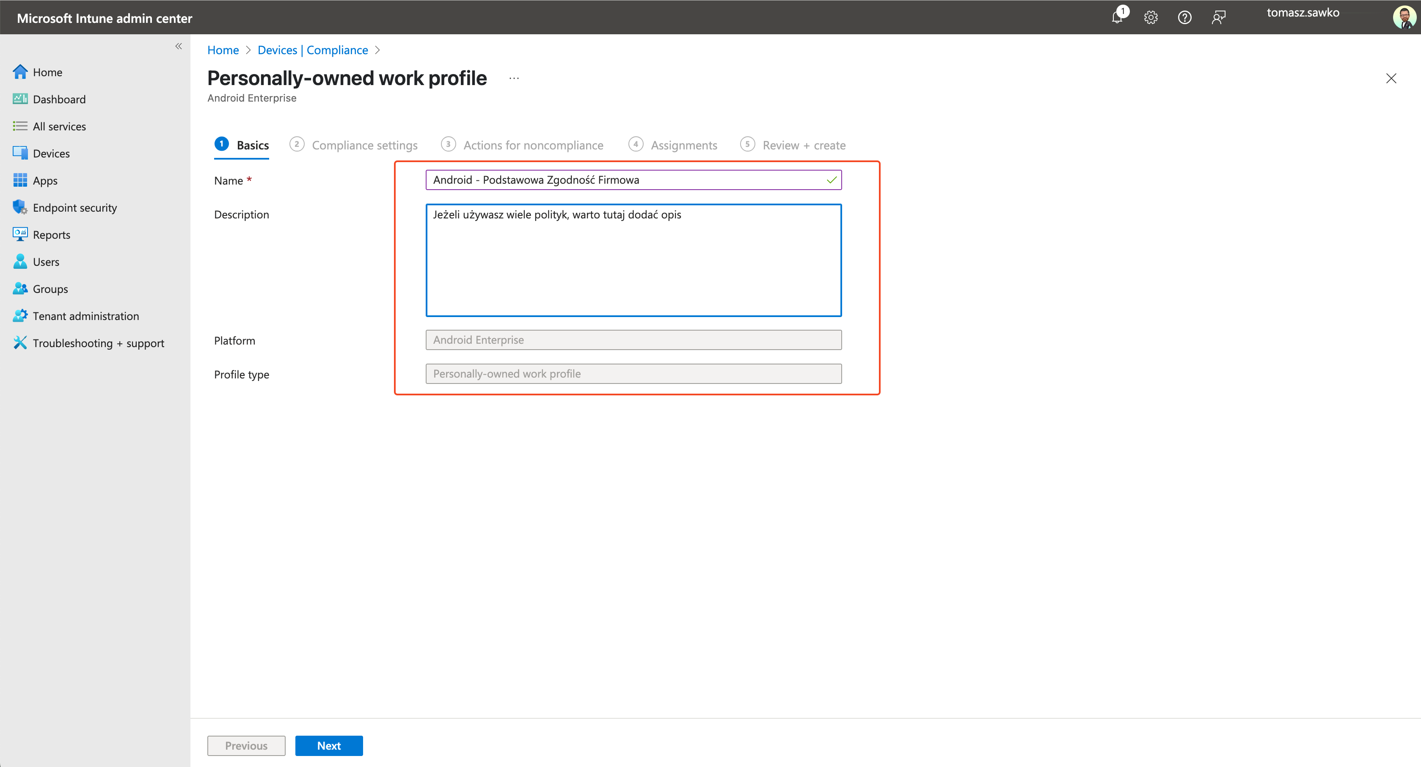This screenshot has height=767, width=1421.
Task: Click the Groups people icon
Action: click(20, 288)
